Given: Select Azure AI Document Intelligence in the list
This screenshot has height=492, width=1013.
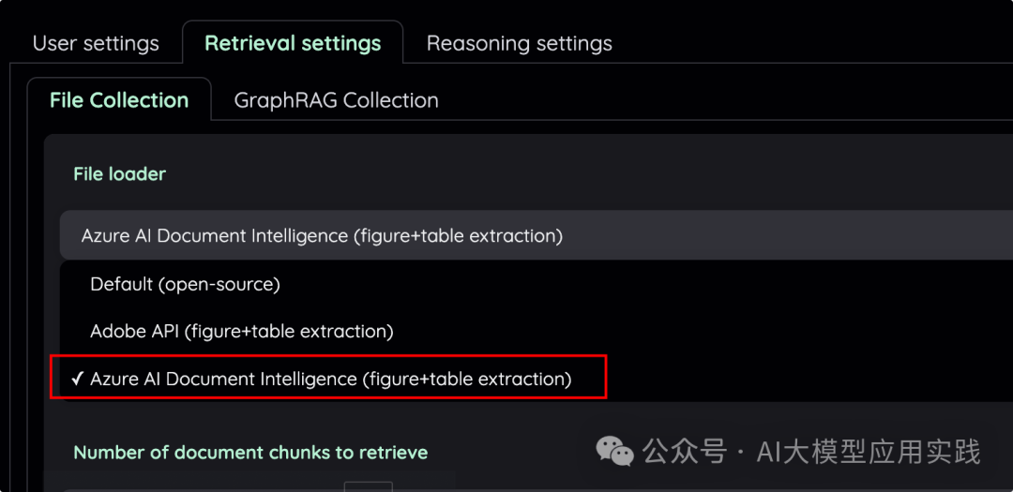Looking at the screenshot, I should (x=330, y=379).
